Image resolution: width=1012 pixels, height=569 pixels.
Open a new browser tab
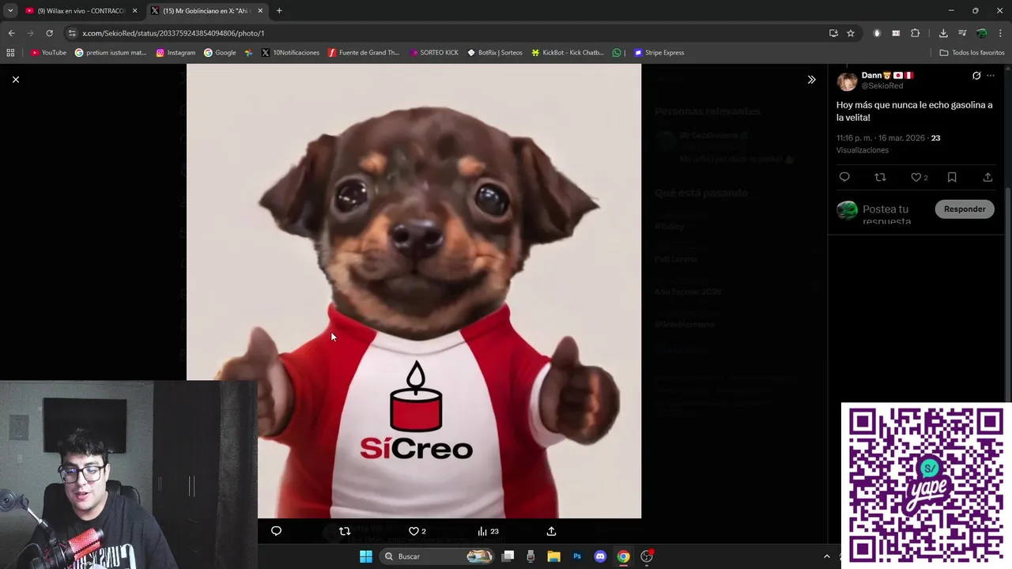(x=279, y=11)
